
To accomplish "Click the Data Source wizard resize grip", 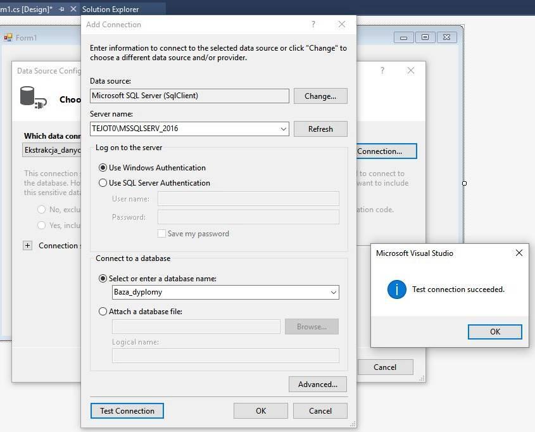I will (422, 378).
